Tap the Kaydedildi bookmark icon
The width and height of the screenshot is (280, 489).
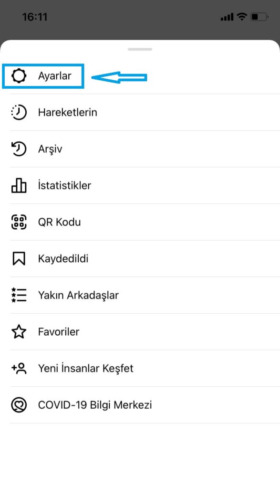point(19,258)
